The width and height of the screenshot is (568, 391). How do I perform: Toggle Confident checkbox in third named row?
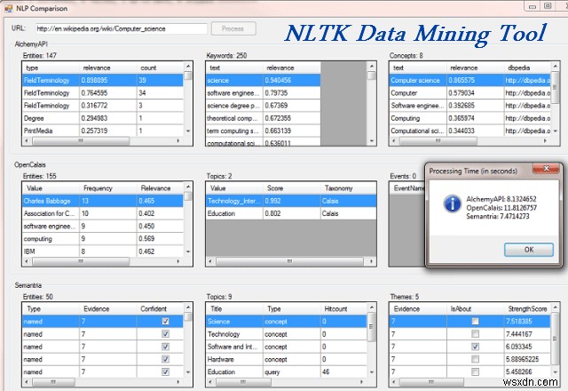pos(165,347)
